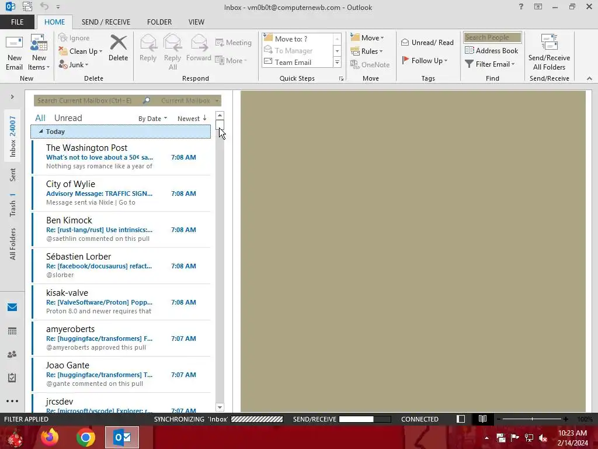
Task: Click Reply All icon
Action: pyautogui.click(x=172, y=43)
